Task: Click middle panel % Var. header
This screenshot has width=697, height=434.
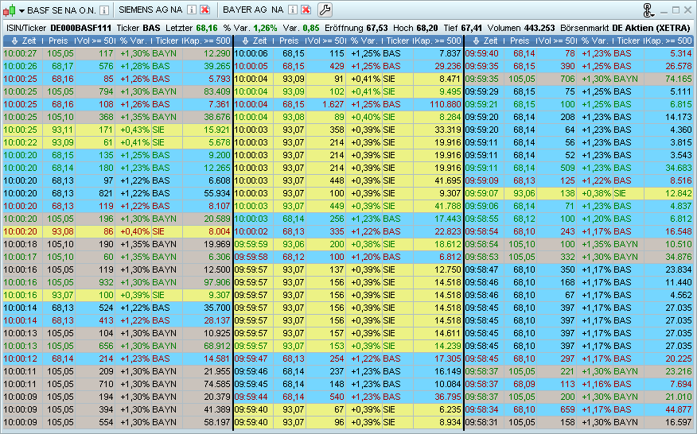Action: [364, 41]
